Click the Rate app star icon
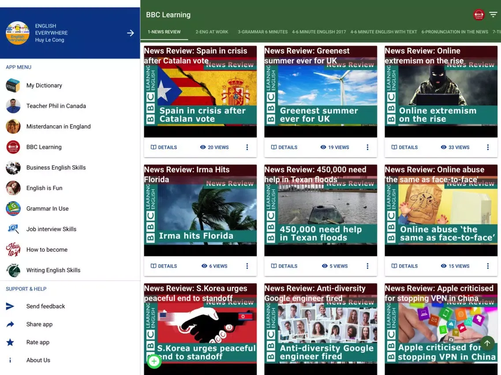This screenshot has height=375, width=501. pyautogui.click(x=10, y=342)
